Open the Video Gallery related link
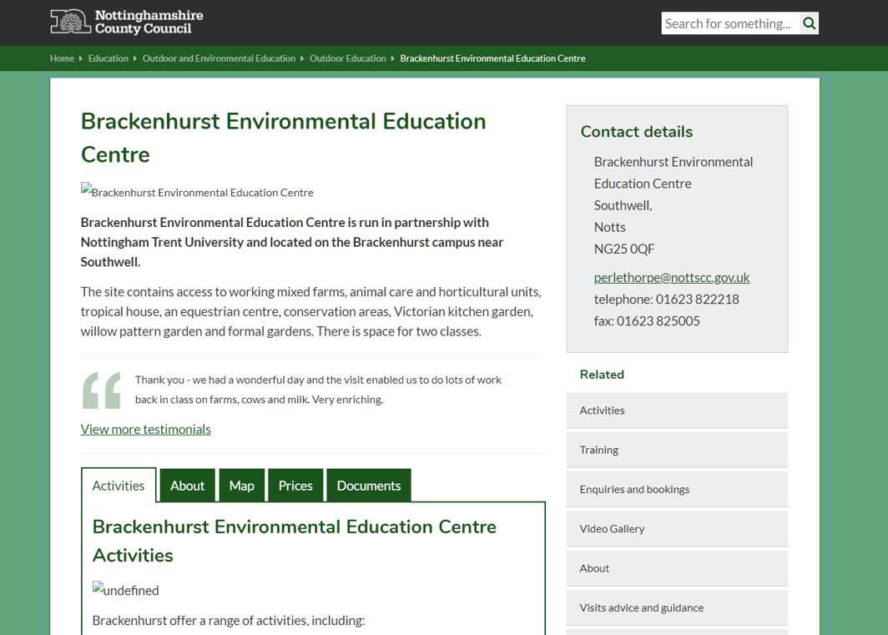888x635 pixels. pyautogui.click(x=677, y=528)
